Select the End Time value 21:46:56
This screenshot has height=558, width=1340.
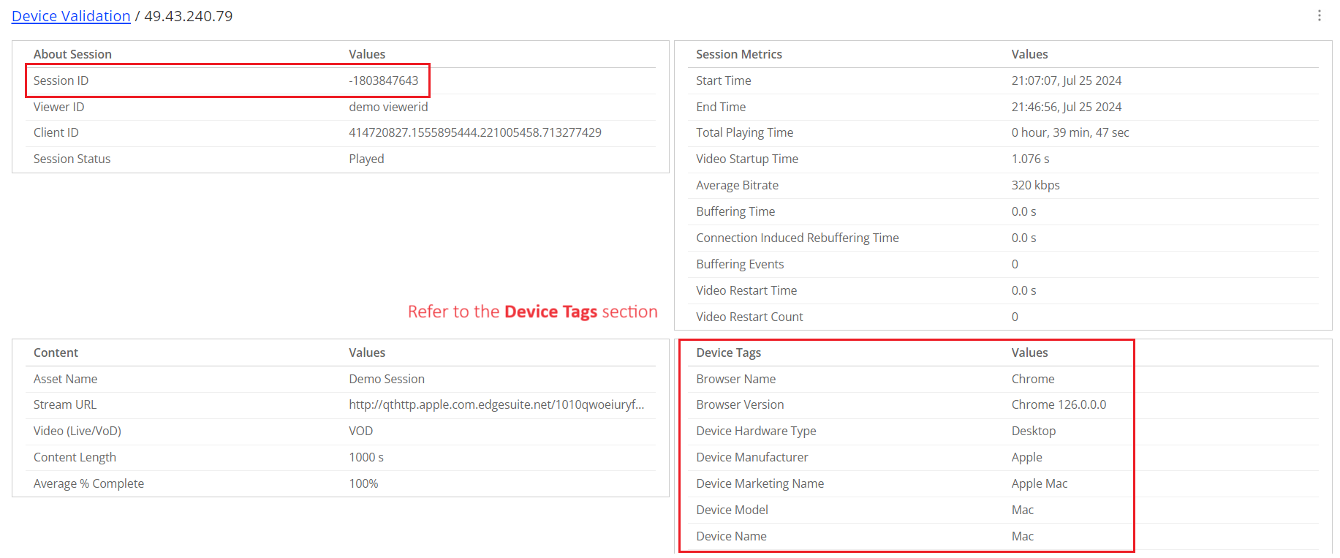1066,107
